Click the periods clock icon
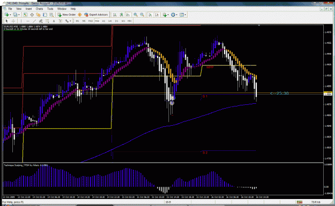 pyautogui.click(x=173, y=14)
